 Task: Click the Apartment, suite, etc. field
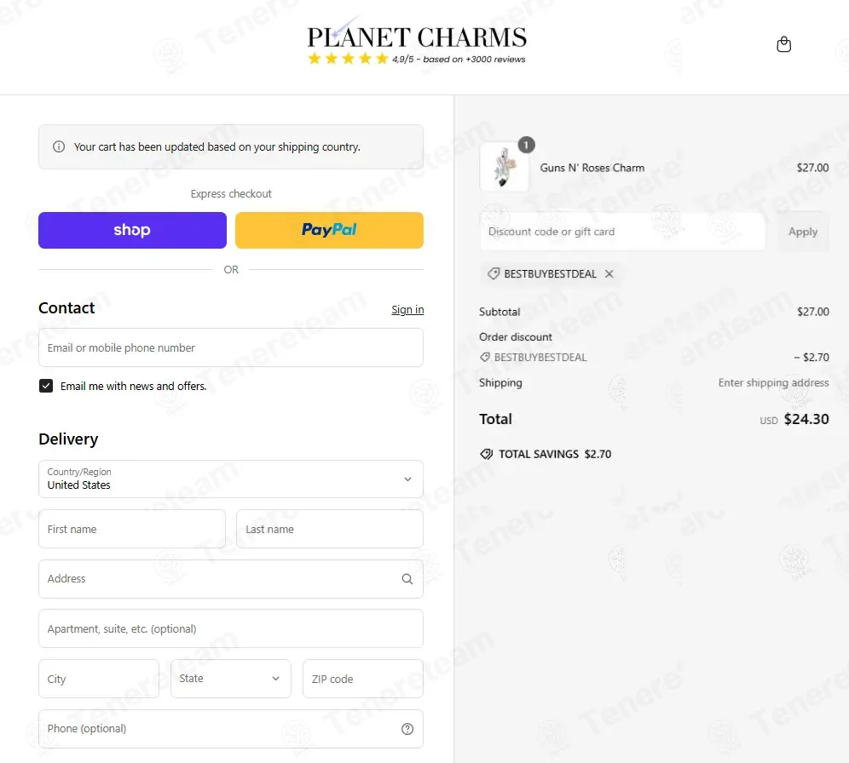click(x=231, y=629)
